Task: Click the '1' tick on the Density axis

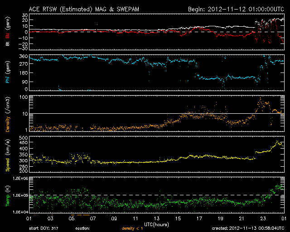Action: 26,130
